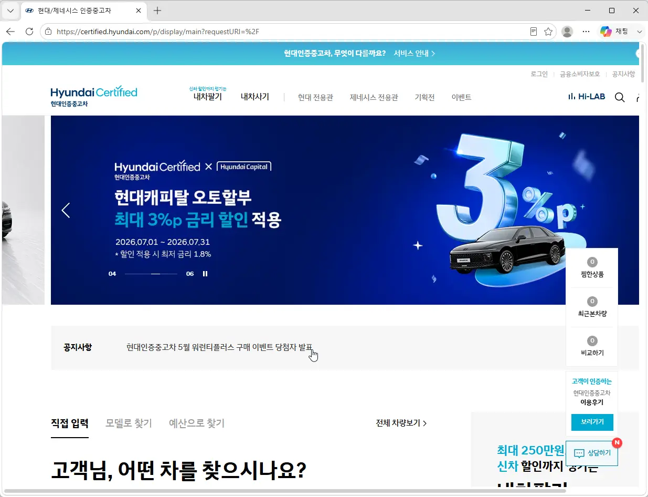The height and width of the screenshot is (497, 648).
Task: Open 최근본차량 quick menu item
Action: click(592, 307)
